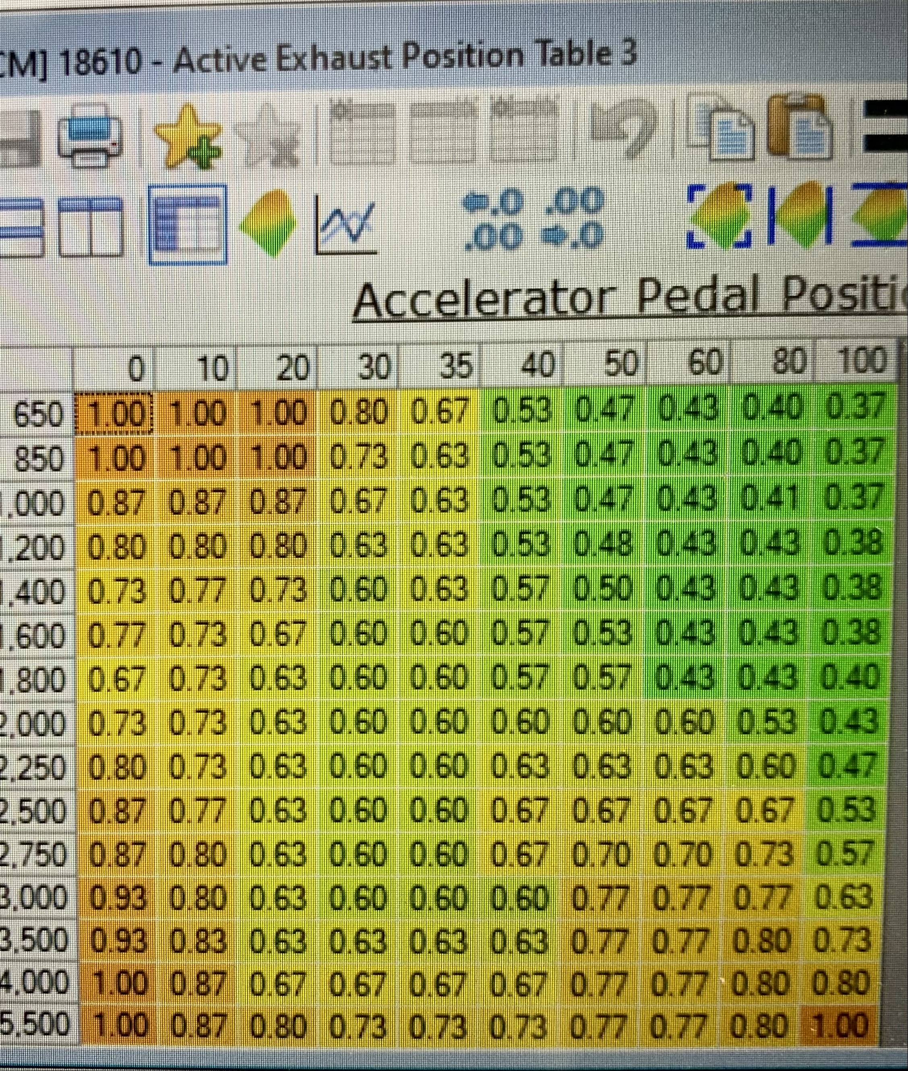Add table to favorites with star-plus icon
This screenshot has height=1071, width=908.
[x=188, y=136]
